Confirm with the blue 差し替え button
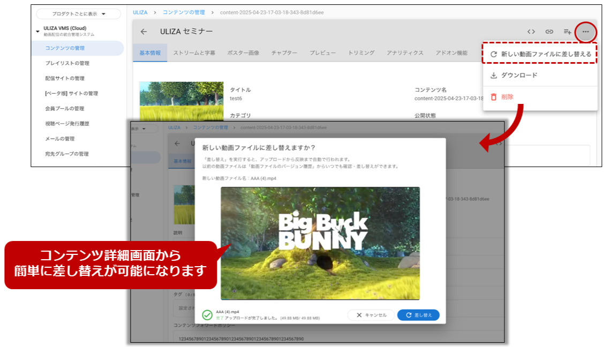 coord(419,315)
